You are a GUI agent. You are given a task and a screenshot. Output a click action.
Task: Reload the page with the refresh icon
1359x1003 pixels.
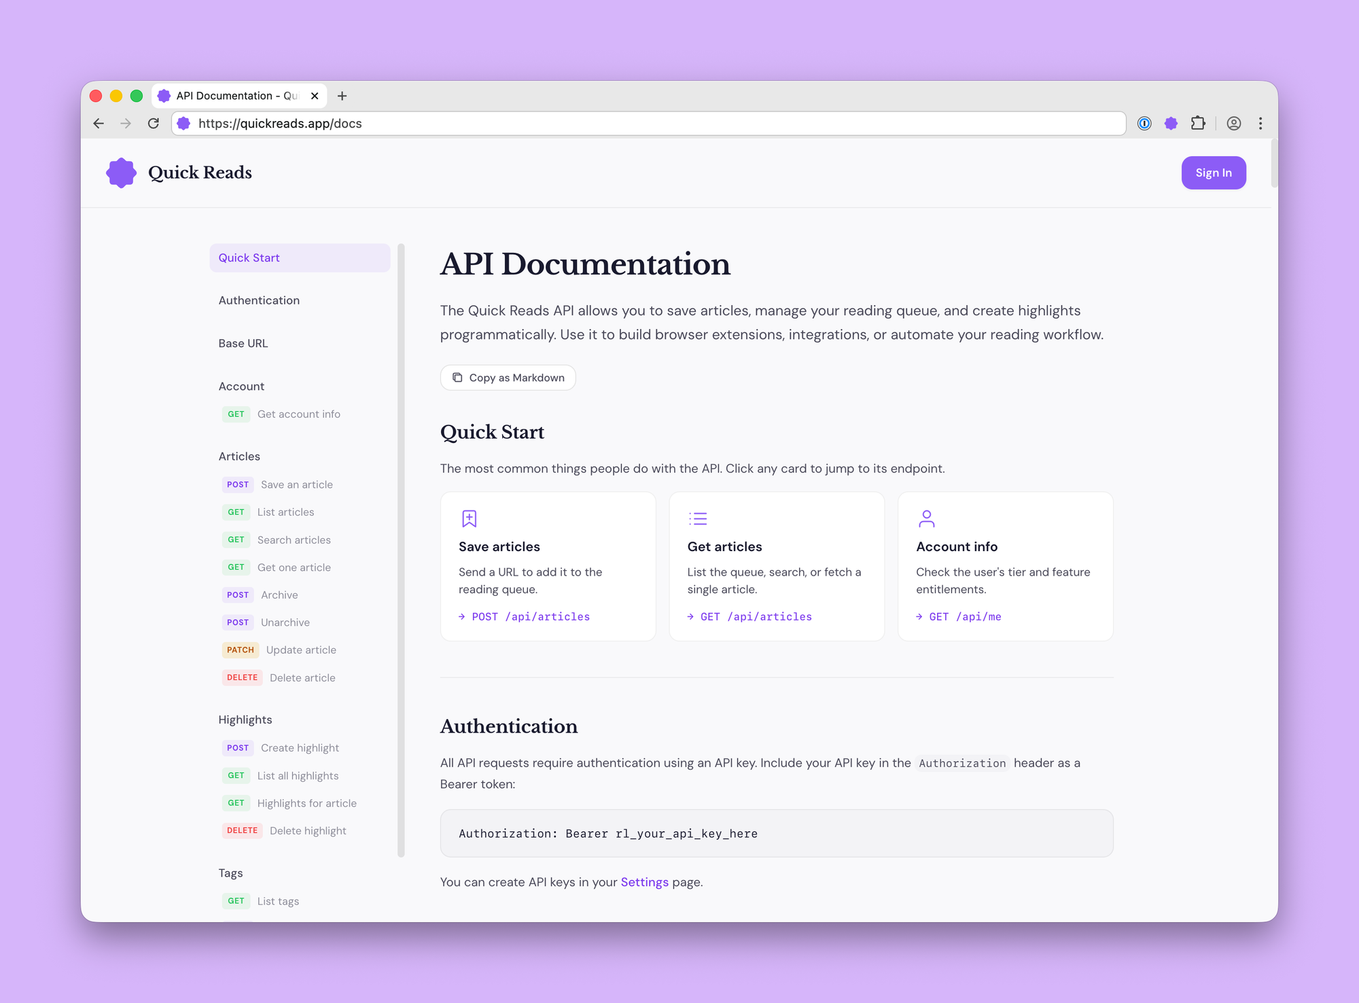[154, 123]
